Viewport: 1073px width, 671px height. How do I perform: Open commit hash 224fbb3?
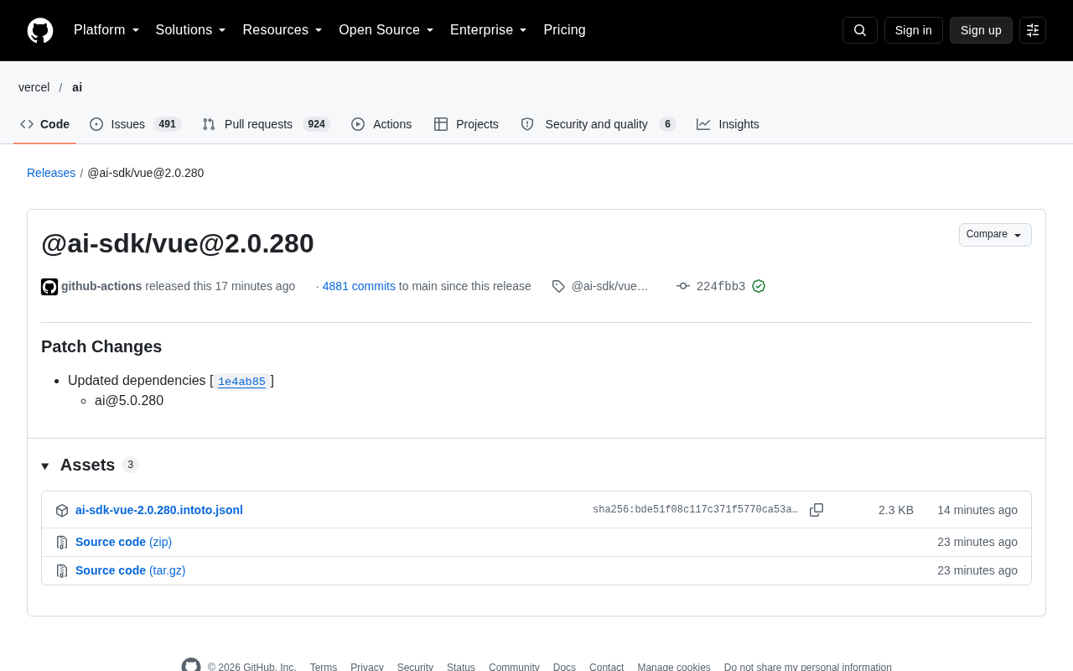(x=721, y=287)
